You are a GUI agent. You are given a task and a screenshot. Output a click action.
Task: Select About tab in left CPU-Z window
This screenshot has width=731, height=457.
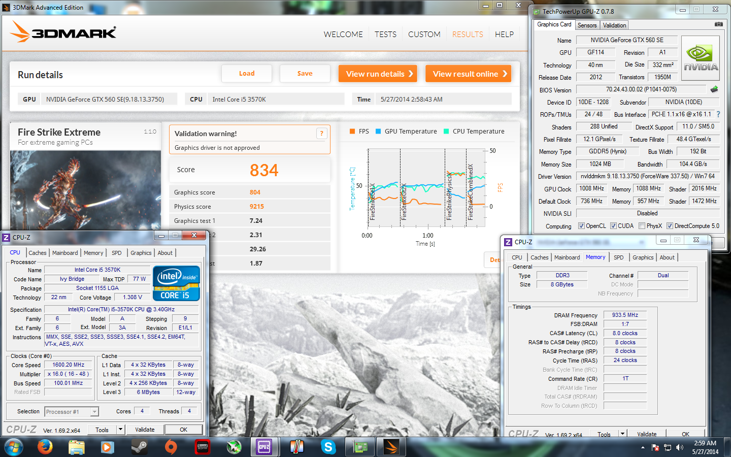[x=165, y=253]
